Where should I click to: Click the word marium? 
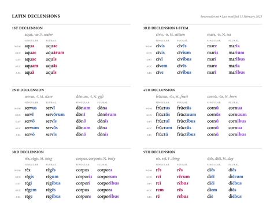(236, 52)
